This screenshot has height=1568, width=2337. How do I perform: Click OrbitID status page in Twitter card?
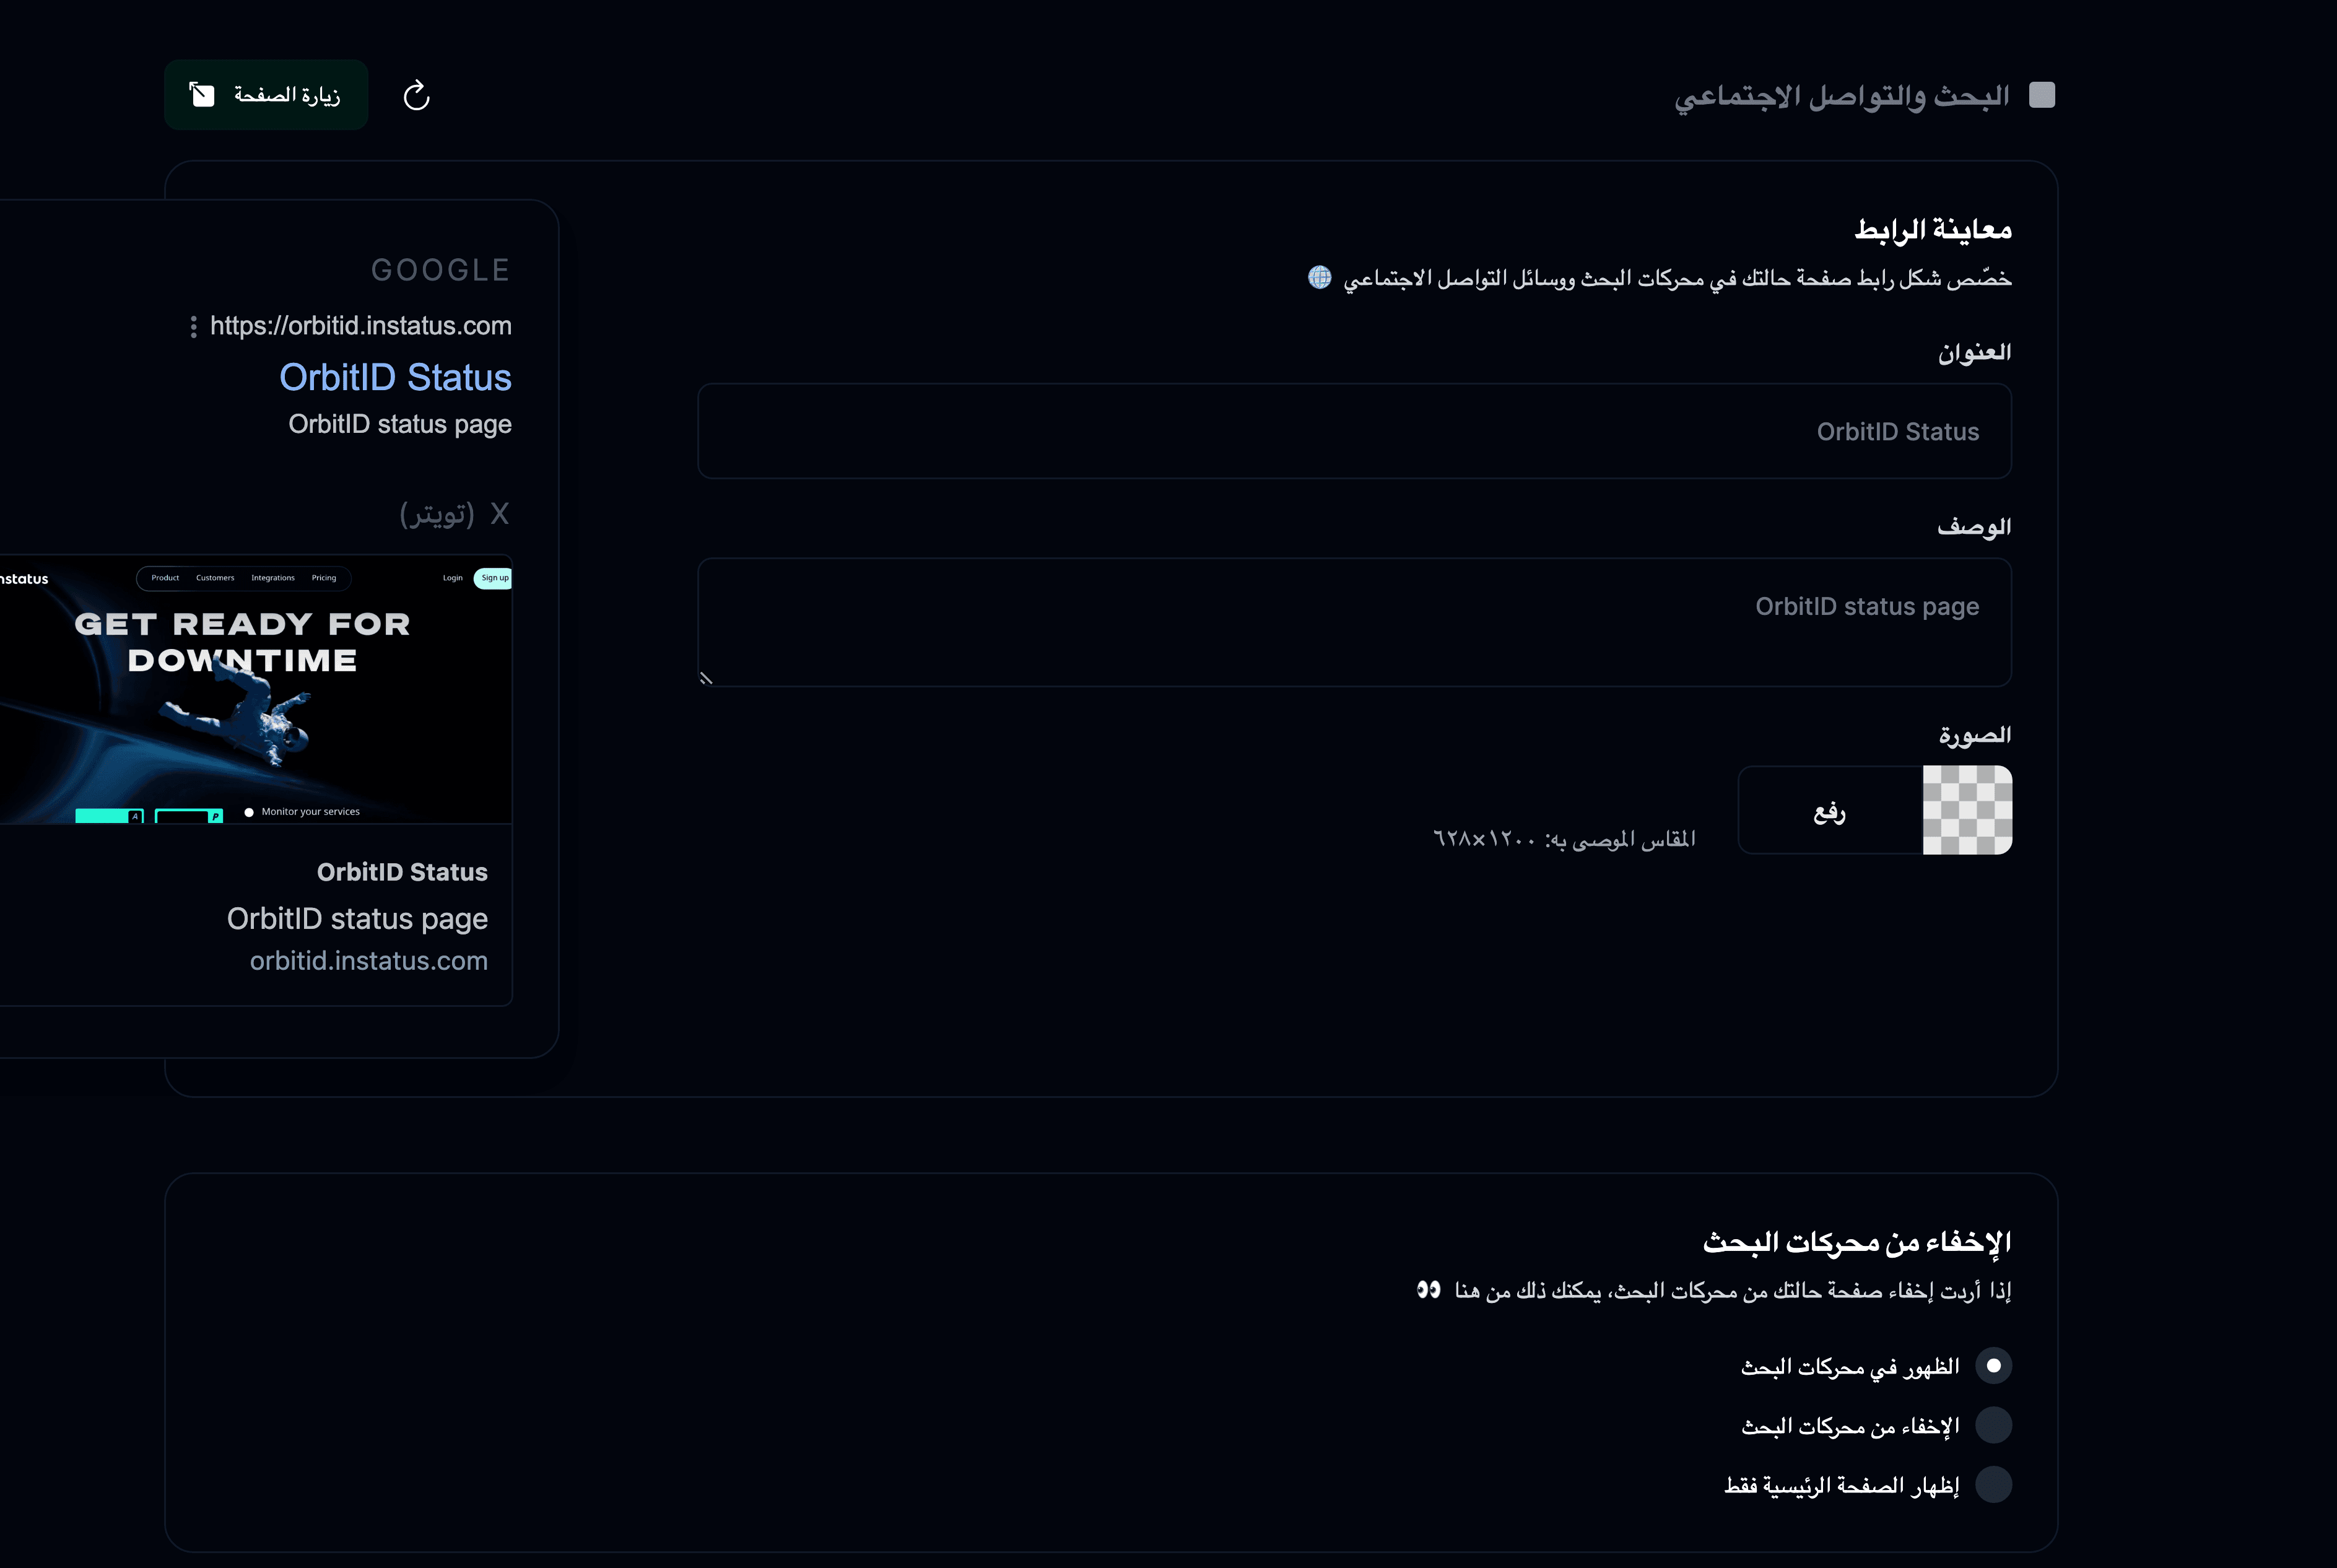click(357, 919)
